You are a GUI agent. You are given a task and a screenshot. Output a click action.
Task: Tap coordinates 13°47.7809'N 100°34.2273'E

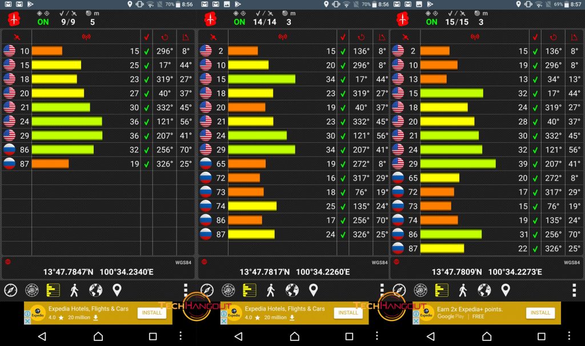point(487,272)
